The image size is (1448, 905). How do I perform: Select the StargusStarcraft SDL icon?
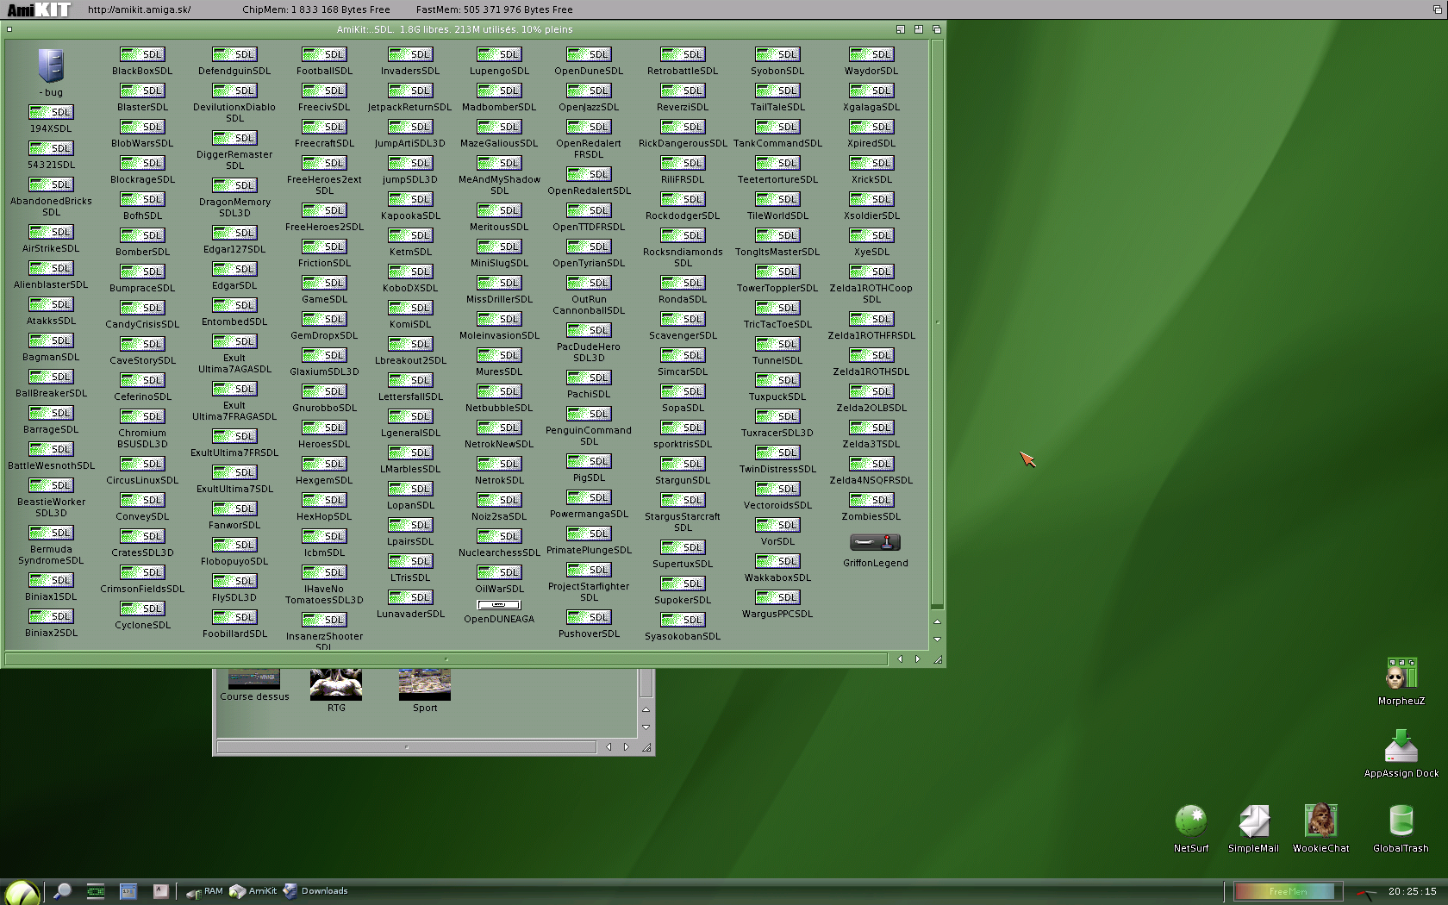click(683, 500)
